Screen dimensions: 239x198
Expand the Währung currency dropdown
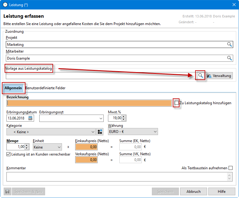click(154, 132)
